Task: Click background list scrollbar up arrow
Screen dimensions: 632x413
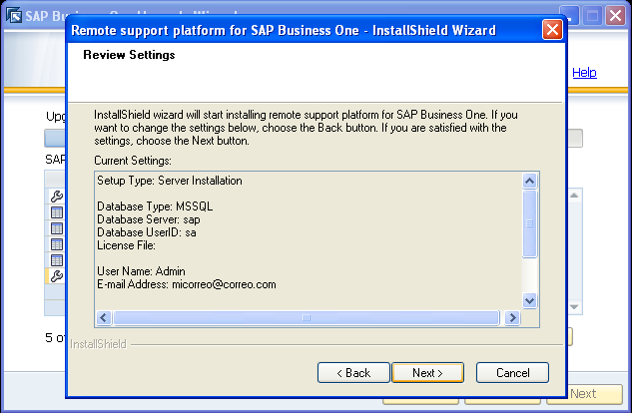Action: tap(574, 196)
